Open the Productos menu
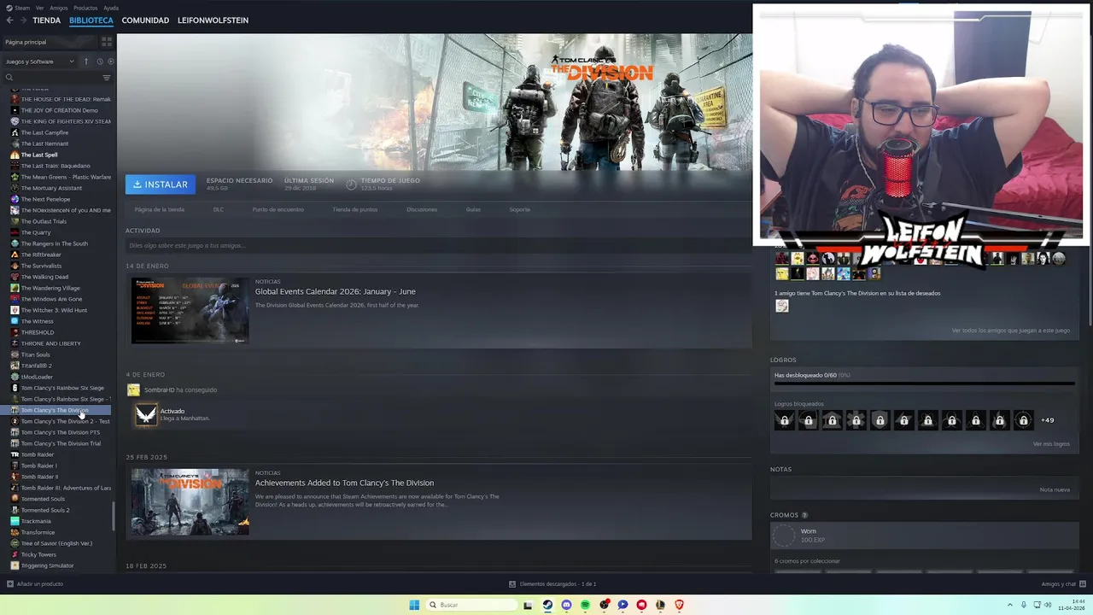This screenshot has width=1093, height=615. pos(85,8)
